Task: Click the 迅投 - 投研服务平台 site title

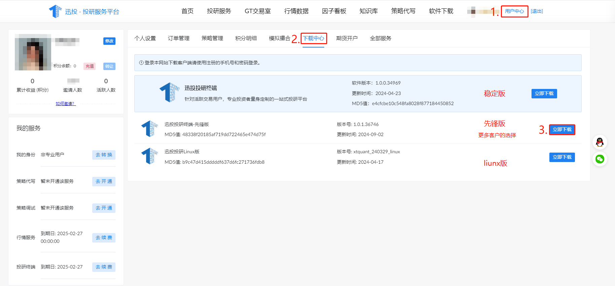Action: coord(92,12)
